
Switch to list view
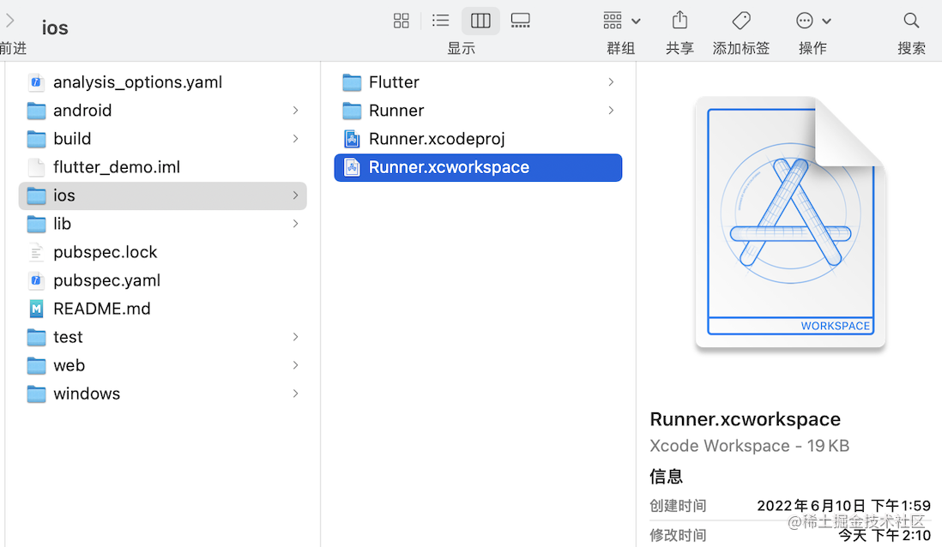tap(440, 21)
